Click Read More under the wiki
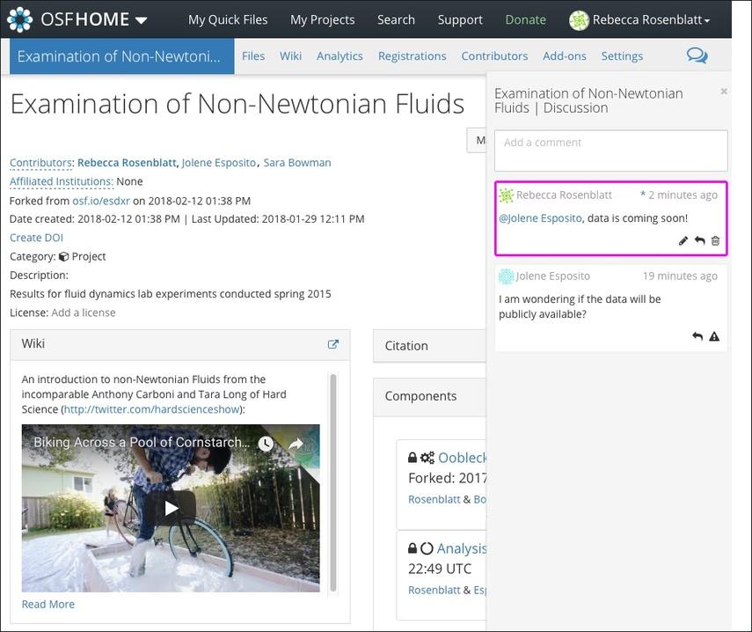The width and height of the screenshot is (752, 632). pos(48,604)
